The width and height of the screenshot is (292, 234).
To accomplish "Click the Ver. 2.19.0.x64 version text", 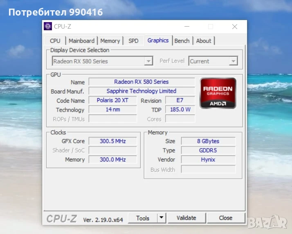I will pos(103,220).
